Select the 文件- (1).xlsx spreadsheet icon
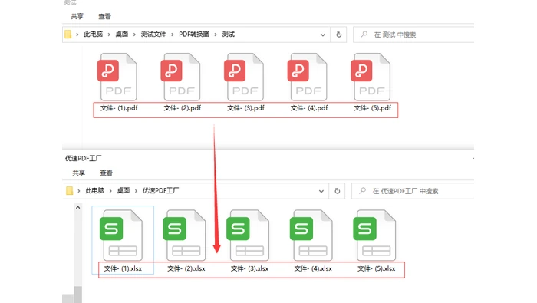Screen dimensions: 537x303 121,235
